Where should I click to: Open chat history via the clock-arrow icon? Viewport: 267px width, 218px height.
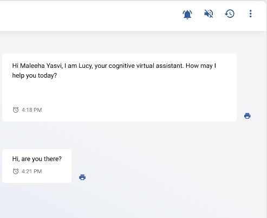(x=230, y=14)
